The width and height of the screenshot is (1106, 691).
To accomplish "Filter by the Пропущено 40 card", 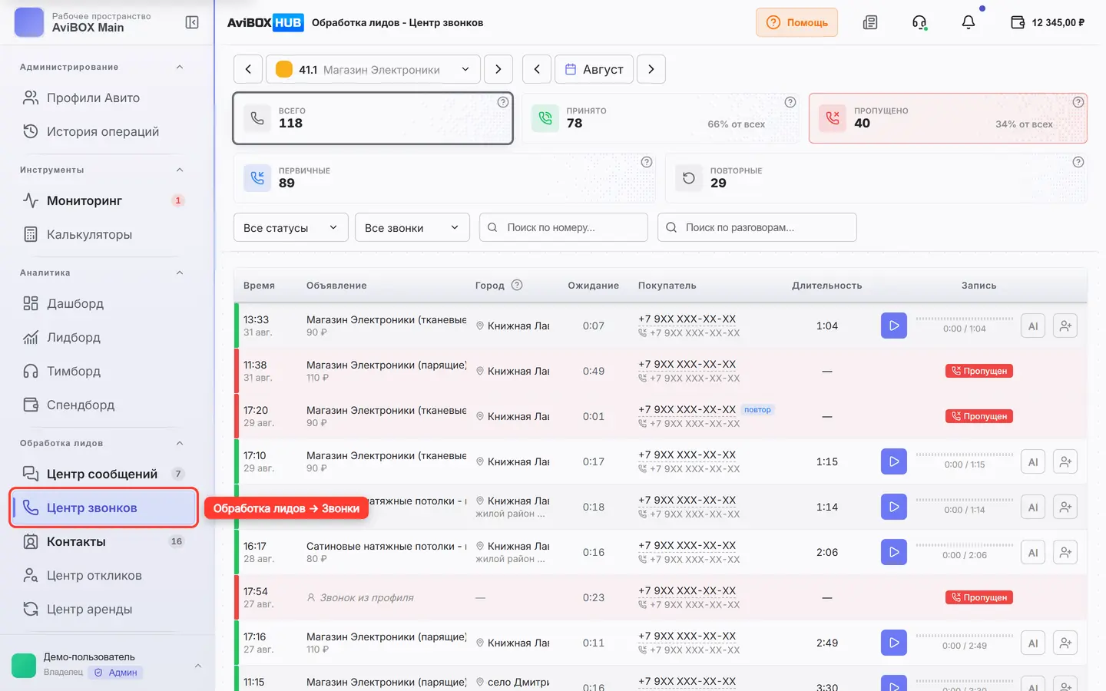I will 948,118.
